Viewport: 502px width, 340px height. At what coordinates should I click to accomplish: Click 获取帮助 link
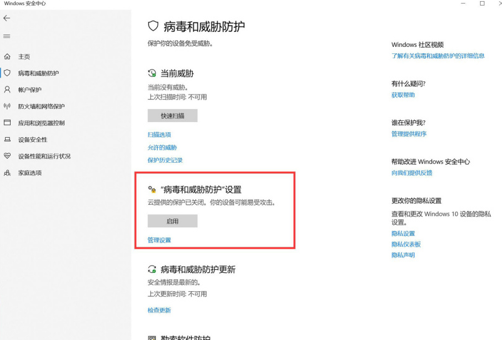pos(403,95)
